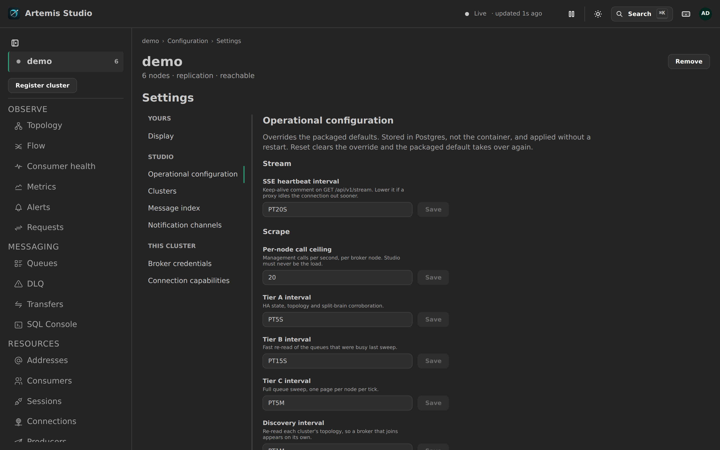Image resolution: width=720 pixels, height=450 pixels.
Task: Click Configuration breadcrumb link
Action: 187,41
